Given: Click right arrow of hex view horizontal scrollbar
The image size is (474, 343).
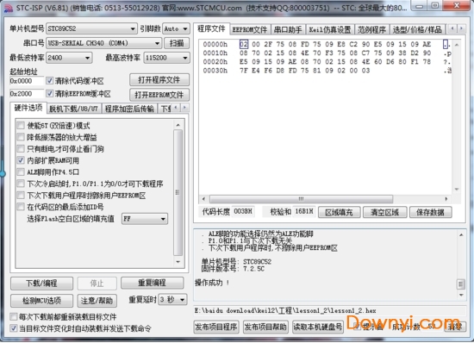Looking at the screenshot, I should (x=446, y=199).
